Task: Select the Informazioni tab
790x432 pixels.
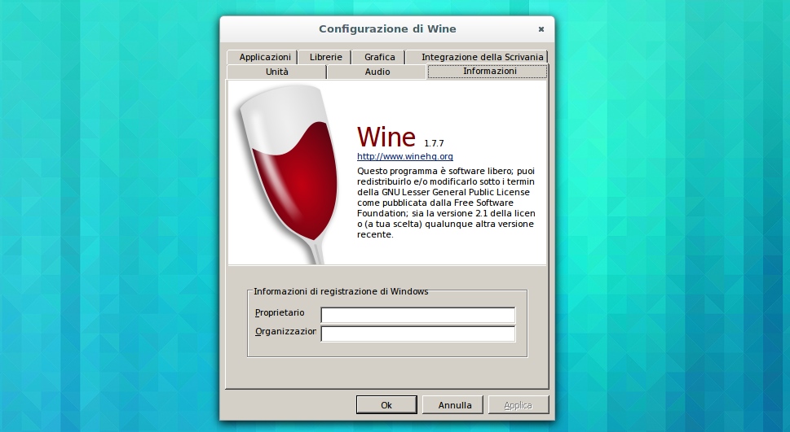Action: (x=488, y=72)
